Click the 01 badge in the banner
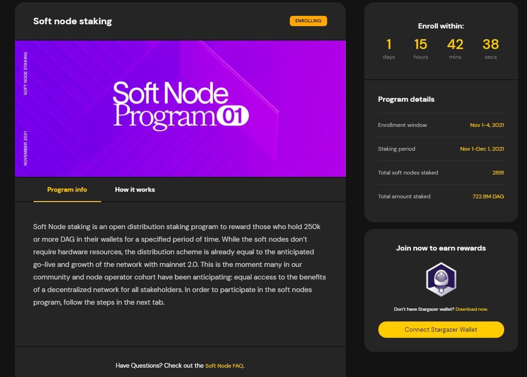The image size is (527, 377). (x=233, y=116)
